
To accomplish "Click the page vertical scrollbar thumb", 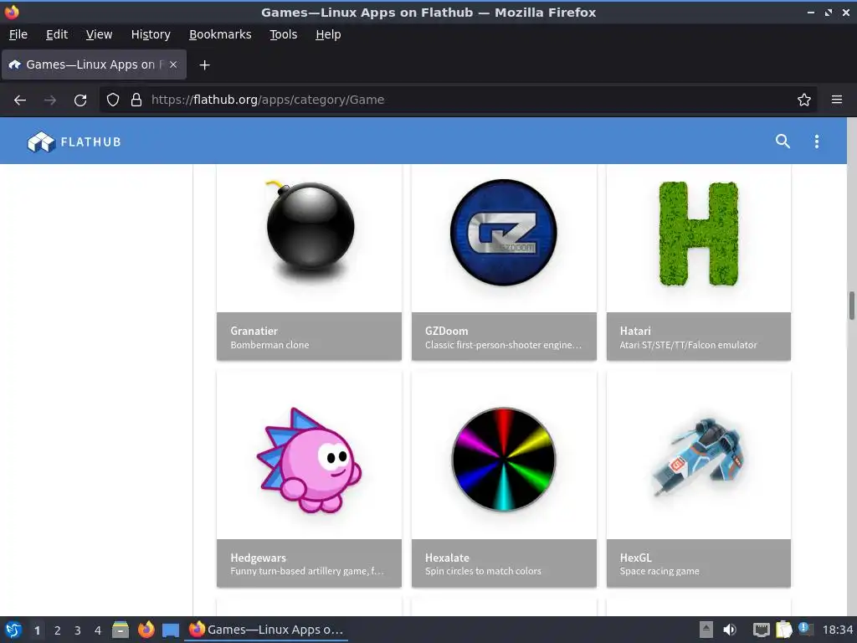I will click(x=851, y=306).
